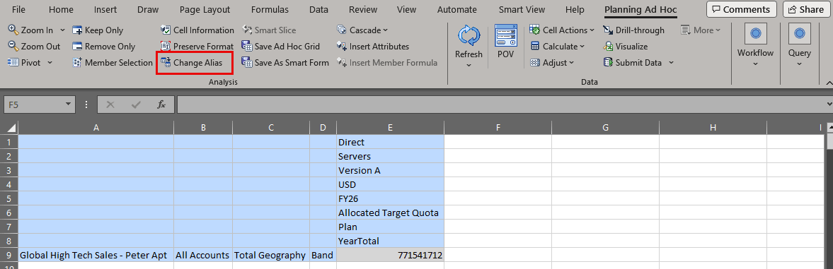Viewport: 833px width, 269px height.
Task: Click the Confirm entry checkmark button
Action: pyautogui.click(x=136, y=104)
